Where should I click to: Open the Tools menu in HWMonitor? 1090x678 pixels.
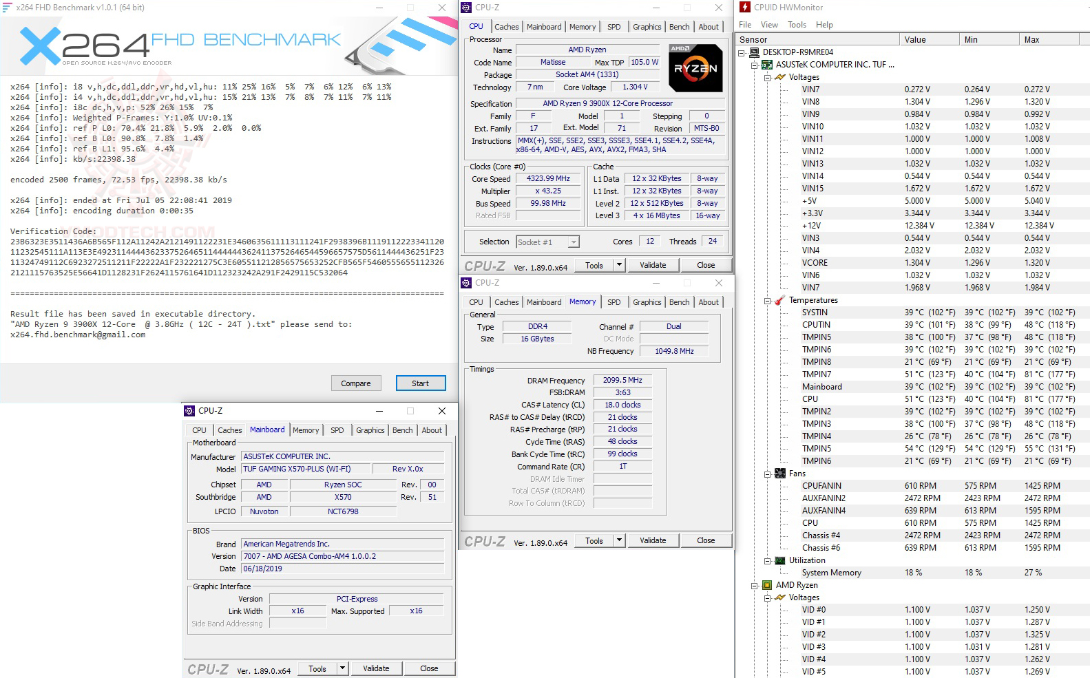click(797, 25)
